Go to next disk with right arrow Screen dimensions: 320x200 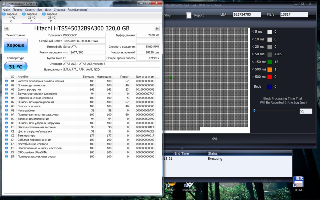pos(157,28)
